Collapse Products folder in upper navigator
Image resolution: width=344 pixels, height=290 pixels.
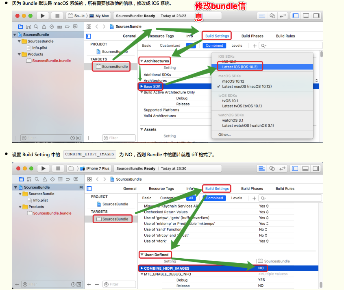(19, 54)
